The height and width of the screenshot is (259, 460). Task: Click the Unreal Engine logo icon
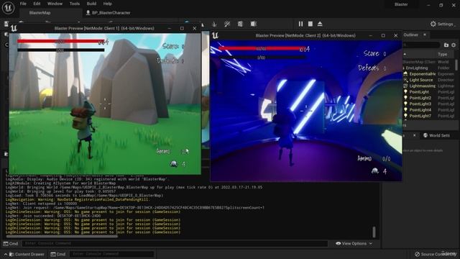pyautogui.click(x=8, y=8)
